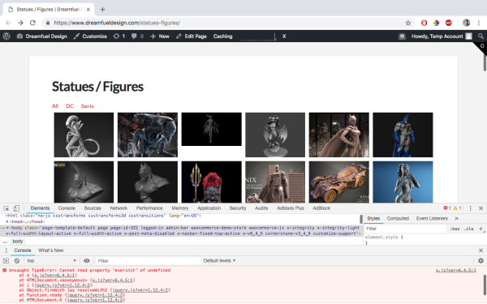487x304 pixels.
Task: Select the inspect element picker icon
Action: [6, 208]
